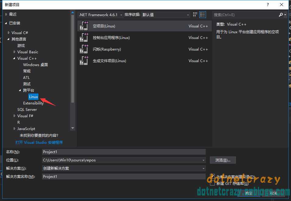This screenshot has width=291, height=201.
Task: Click the search magnifier icon
Action: (281, 15)
